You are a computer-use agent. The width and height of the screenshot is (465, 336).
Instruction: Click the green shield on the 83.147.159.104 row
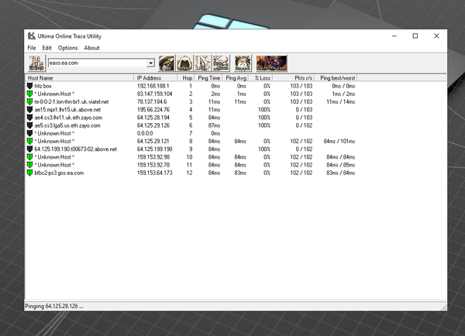tap(29, 94)
